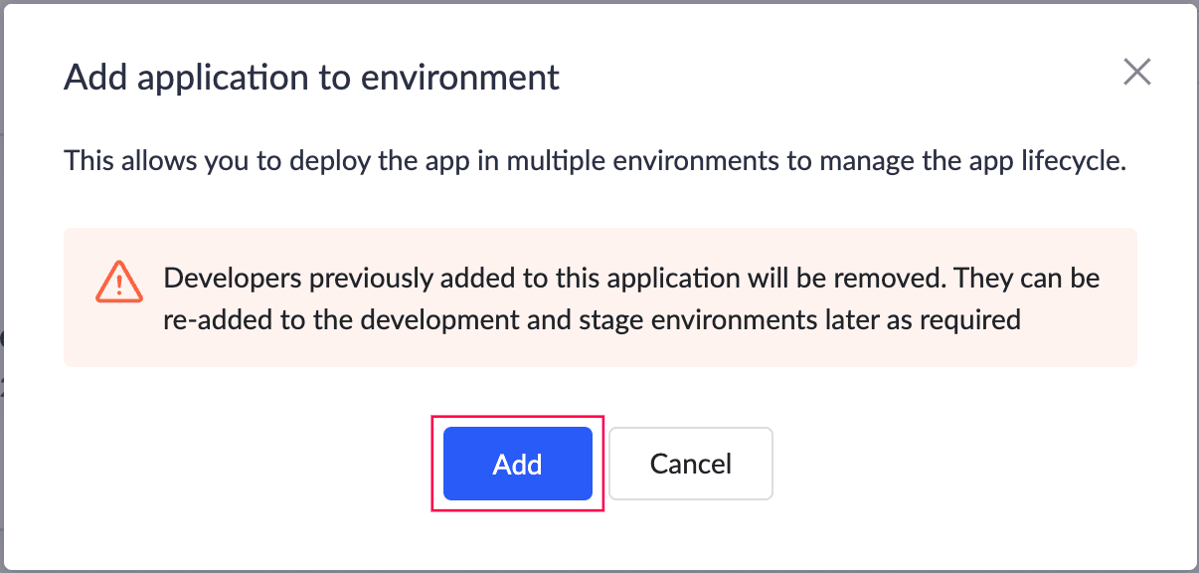Click the "re-added to the development" warning line
Image resolution: width=1199 pixels, height=573 pixels.
tap(593, 320)
